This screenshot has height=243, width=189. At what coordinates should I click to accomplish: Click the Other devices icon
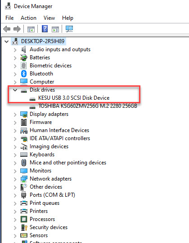[x=23, y=187]
